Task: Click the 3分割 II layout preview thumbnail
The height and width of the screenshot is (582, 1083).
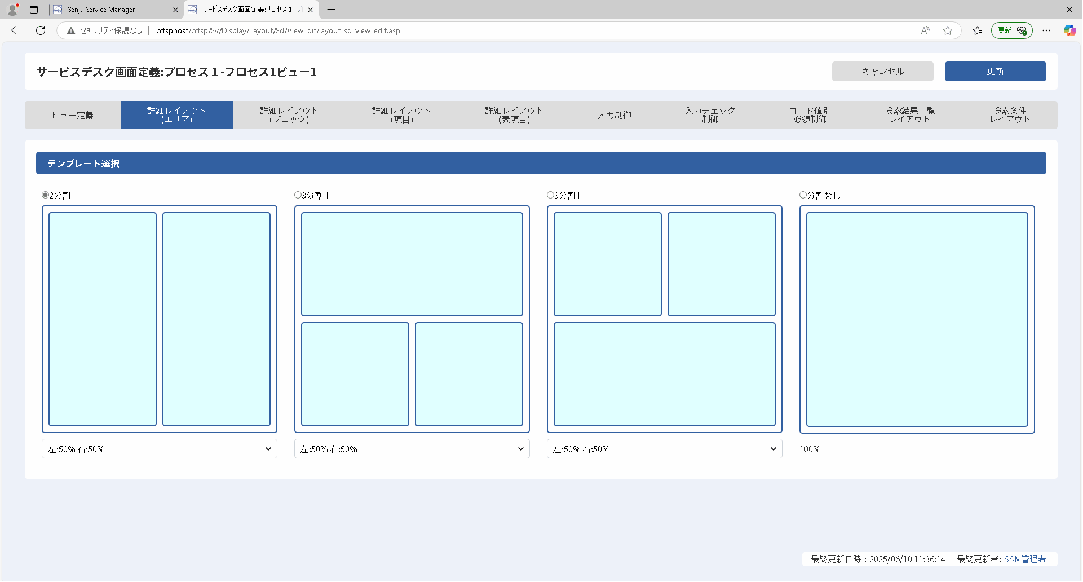Action: tap(665, 319)
